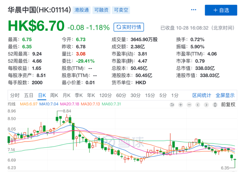The height and width of the screenshot is (172, 240).
Task: Toggle the MA5 moving average legend
Action: click(x=28, y=104)
